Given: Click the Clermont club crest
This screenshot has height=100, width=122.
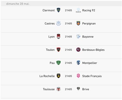Looking at the screenshot, I should point(58,10).
